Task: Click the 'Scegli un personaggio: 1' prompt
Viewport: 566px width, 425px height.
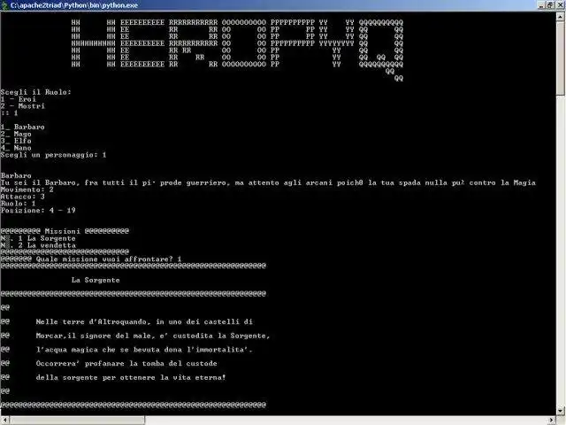Action: pyautogui.click(x=53, y=155)
